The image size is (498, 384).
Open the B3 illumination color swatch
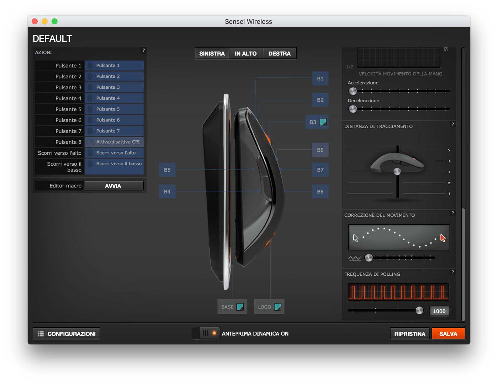coord(323,122)
